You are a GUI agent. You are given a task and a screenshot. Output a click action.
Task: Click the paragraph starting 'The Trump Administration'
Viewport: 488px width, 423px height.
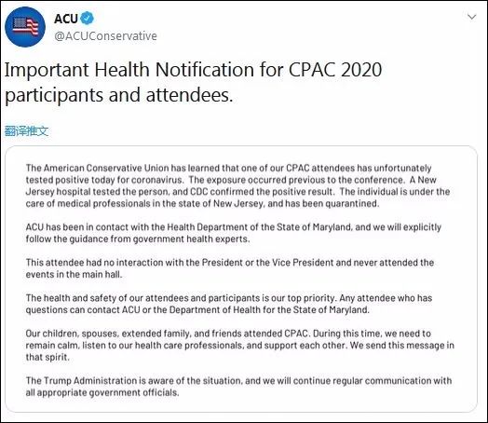pyautogui.click(x=238, y=387)
